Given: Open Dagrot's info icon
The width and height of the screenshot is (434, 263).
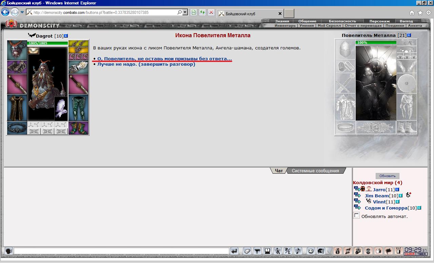Looking at the screenshot, I should 66,36.
